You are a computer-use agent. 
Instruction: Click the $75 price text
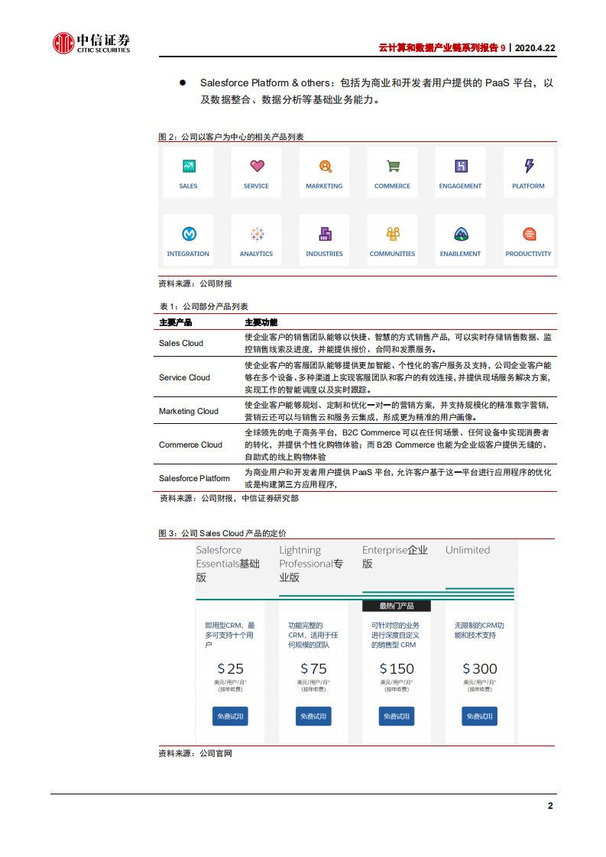313,669
